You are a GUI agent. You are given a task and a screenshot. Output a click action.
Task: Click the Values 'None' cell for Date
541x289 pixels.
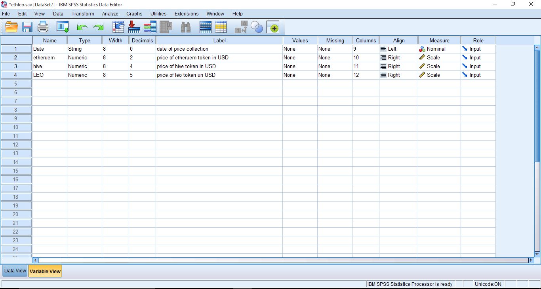300,49
